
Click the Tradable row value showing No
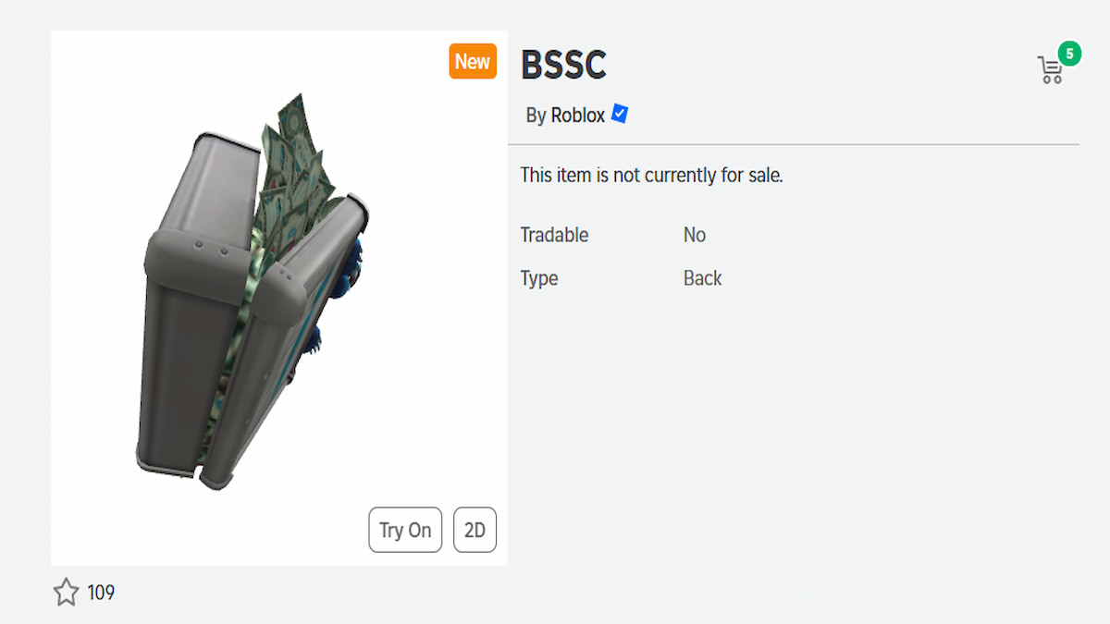pos(695,235)
